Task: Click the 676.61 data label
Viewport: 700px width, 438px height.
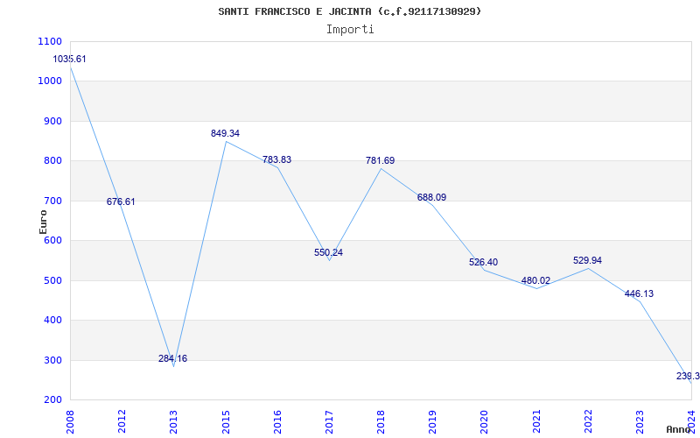Action: (121, 201)
